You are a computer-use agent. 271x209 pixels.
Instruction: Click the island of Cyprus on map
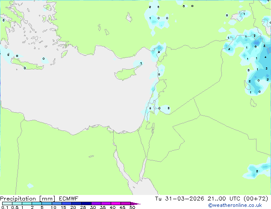pos(126,73)
